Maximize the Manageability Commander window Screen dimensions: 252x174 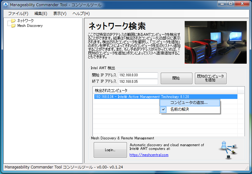[231, 4]
